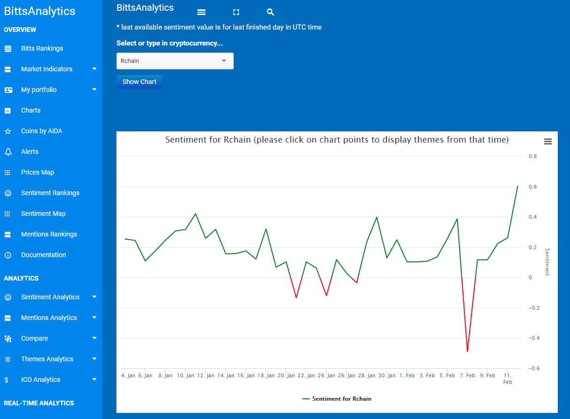The image size is (570, 419).
Task: Expand the Compare submenu arrow
Action: 94,338
